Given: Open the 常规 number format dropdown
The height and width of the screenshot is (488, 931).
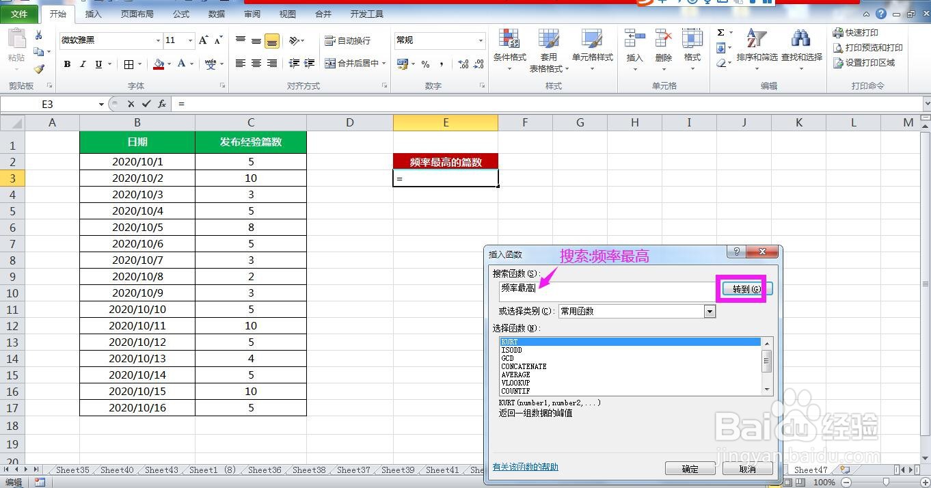Looking at the screenshot, I should pyautogui.click(x=481, y=41).
